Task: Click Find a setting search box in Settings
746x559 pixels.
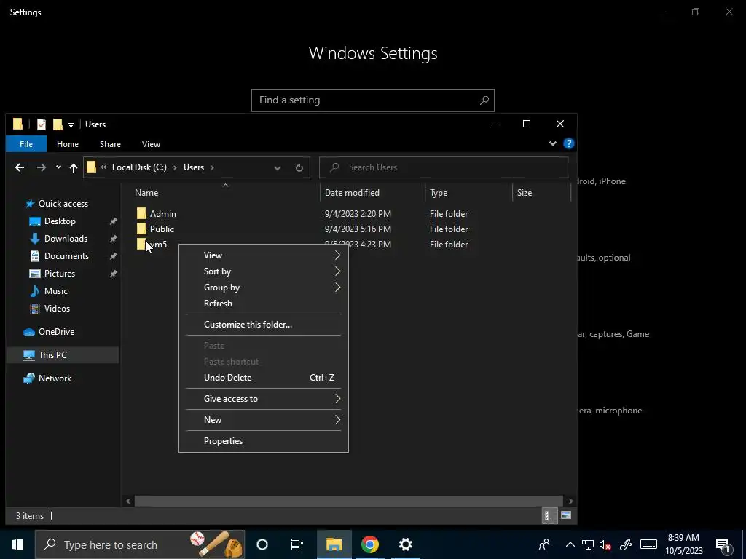Action: pyautogui.click(x=373, y=100)
